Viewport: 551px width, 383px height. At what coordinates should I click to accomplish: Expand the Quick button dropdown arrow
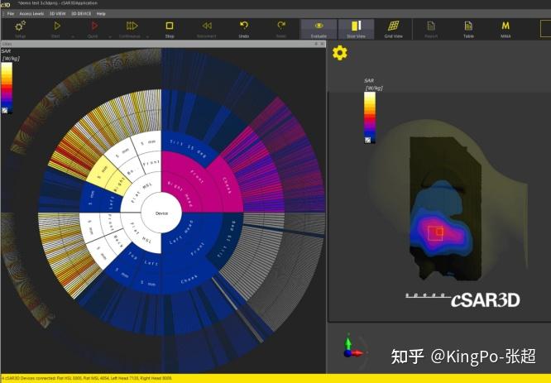pyautogui.click(x=110, y=36)
